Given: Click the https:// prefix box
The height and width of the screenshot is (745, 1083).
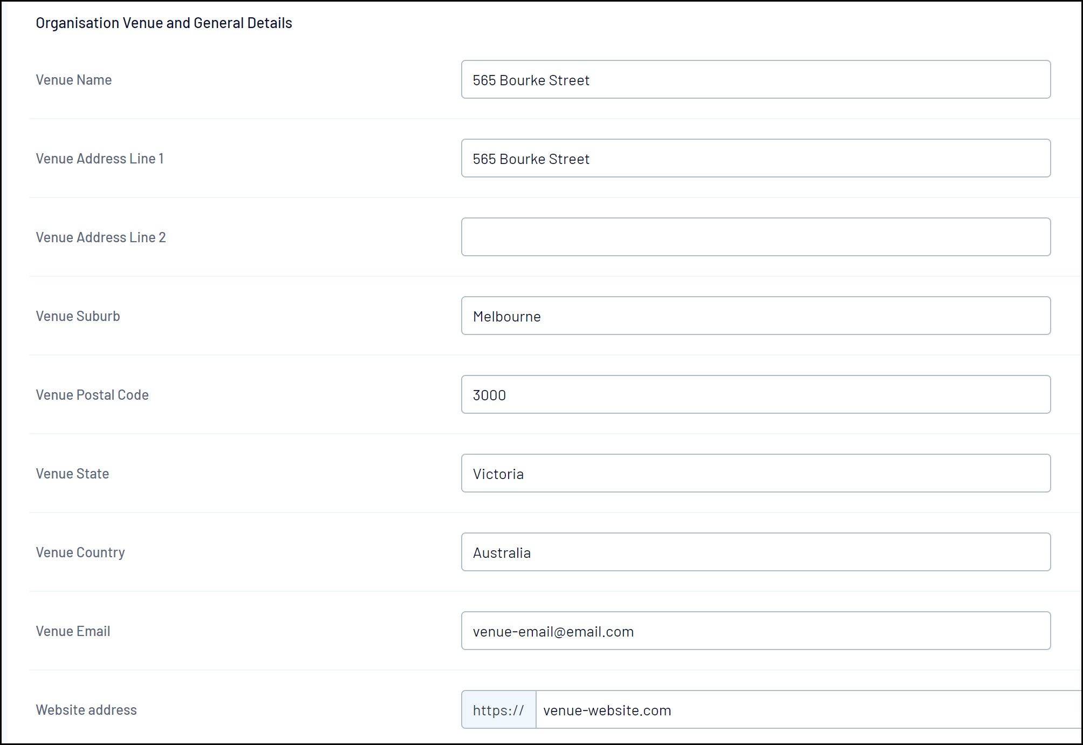Looking at the screenshot, I should click(498, 710).
